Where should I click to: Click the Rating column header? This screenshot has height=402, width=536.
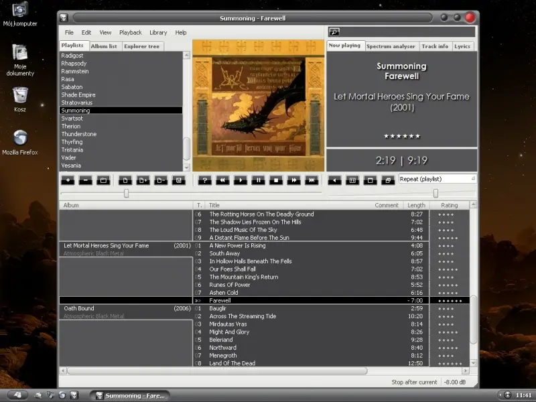pos(449,205)
